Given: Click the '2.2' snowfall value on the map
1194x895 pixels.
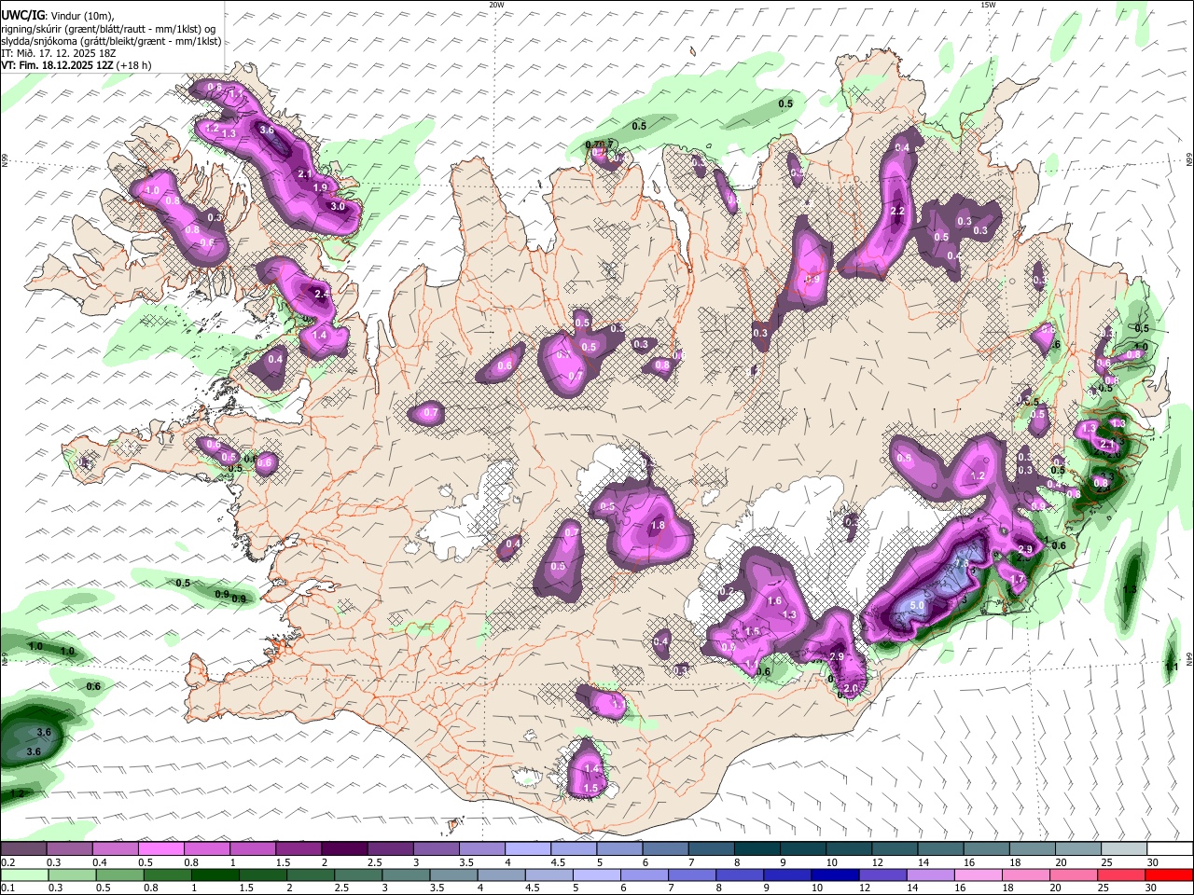Looking at the screenshot, I should coord(897,212).
